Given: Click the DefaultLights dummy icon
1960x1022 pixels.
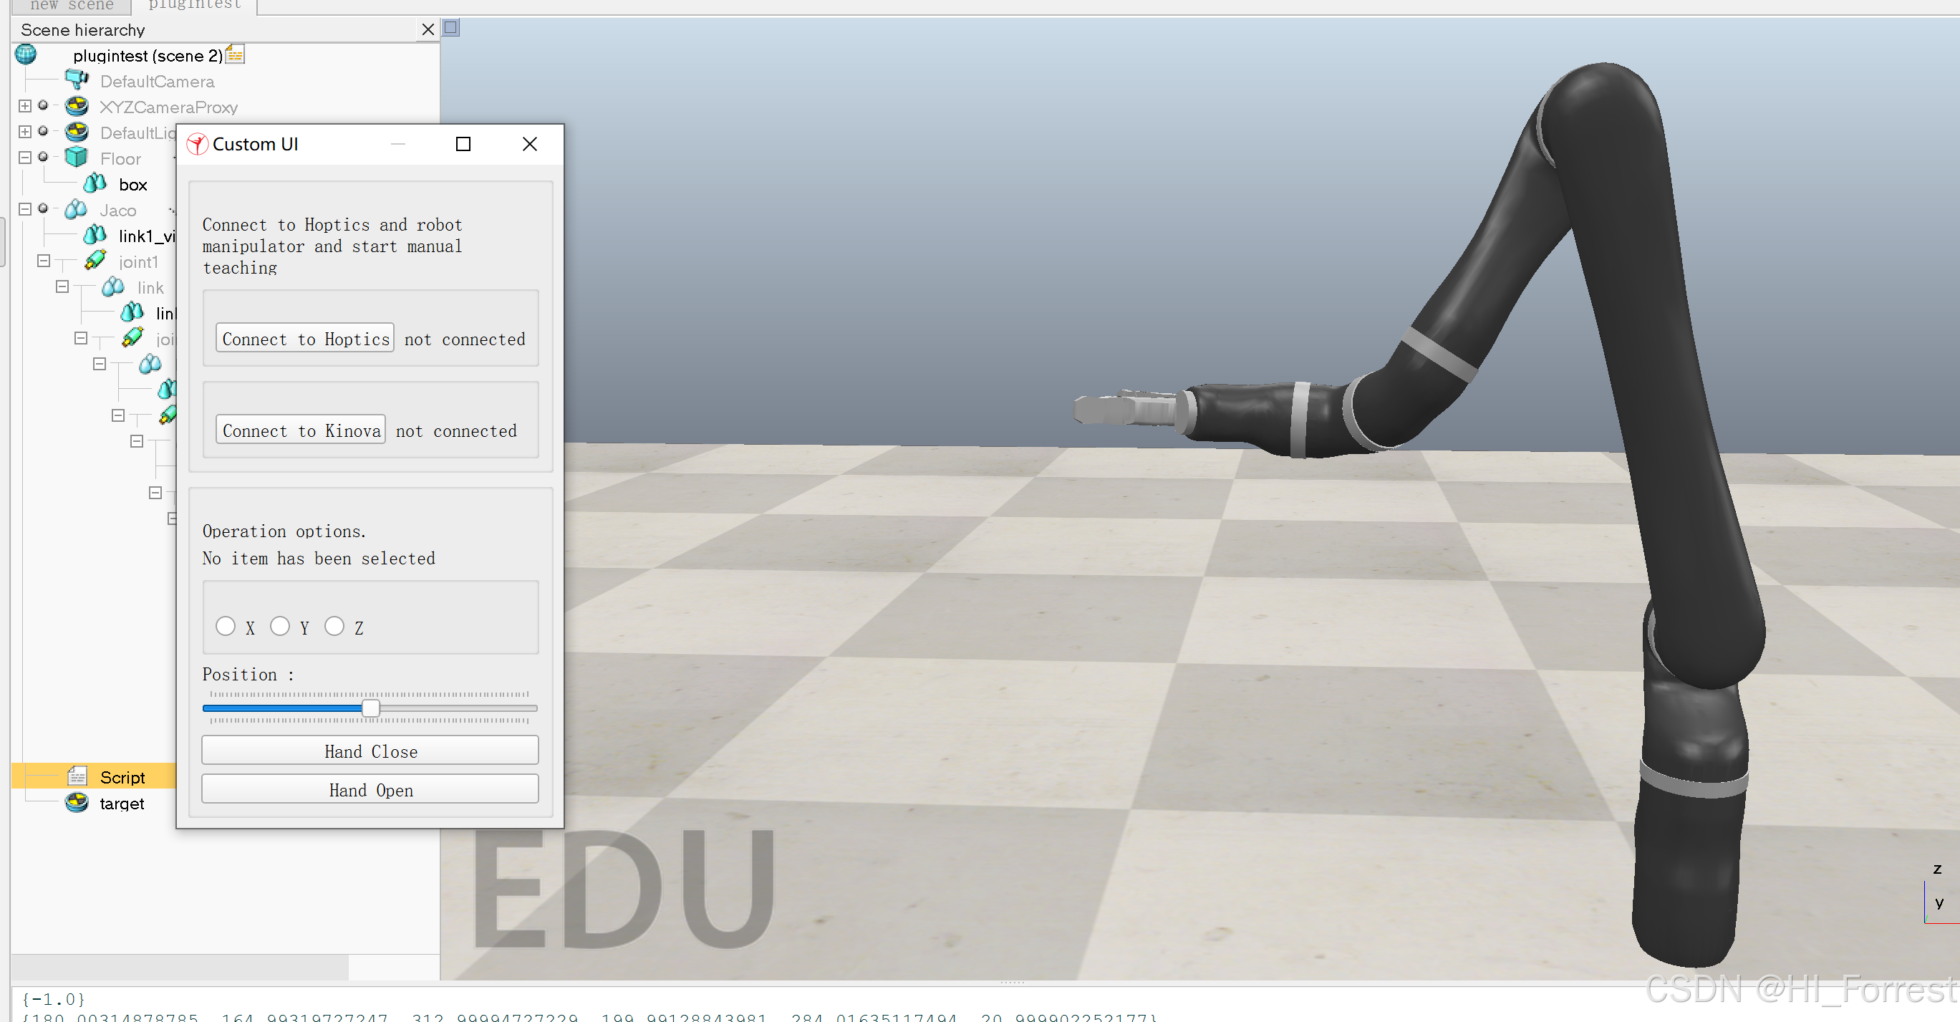Looking at the screenshot, I should [x=77, y=132].
